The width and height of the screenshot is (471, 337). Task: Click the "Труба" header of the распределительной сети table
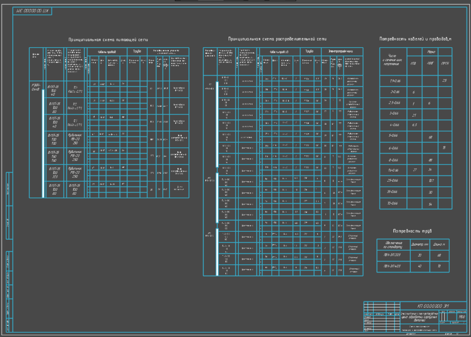(x=309, y=51)
